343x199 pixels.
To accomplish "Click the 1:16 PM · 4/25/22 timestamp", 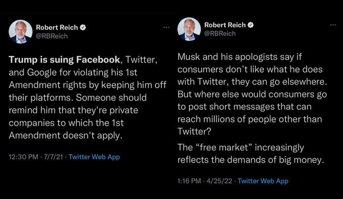I will [205, 181].
